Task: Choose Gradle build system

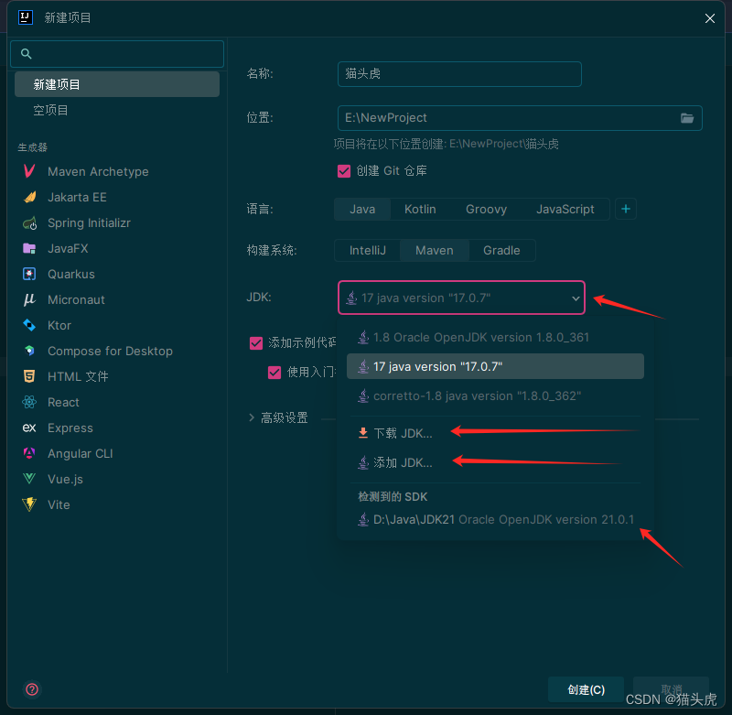Action: pos(501,250)
